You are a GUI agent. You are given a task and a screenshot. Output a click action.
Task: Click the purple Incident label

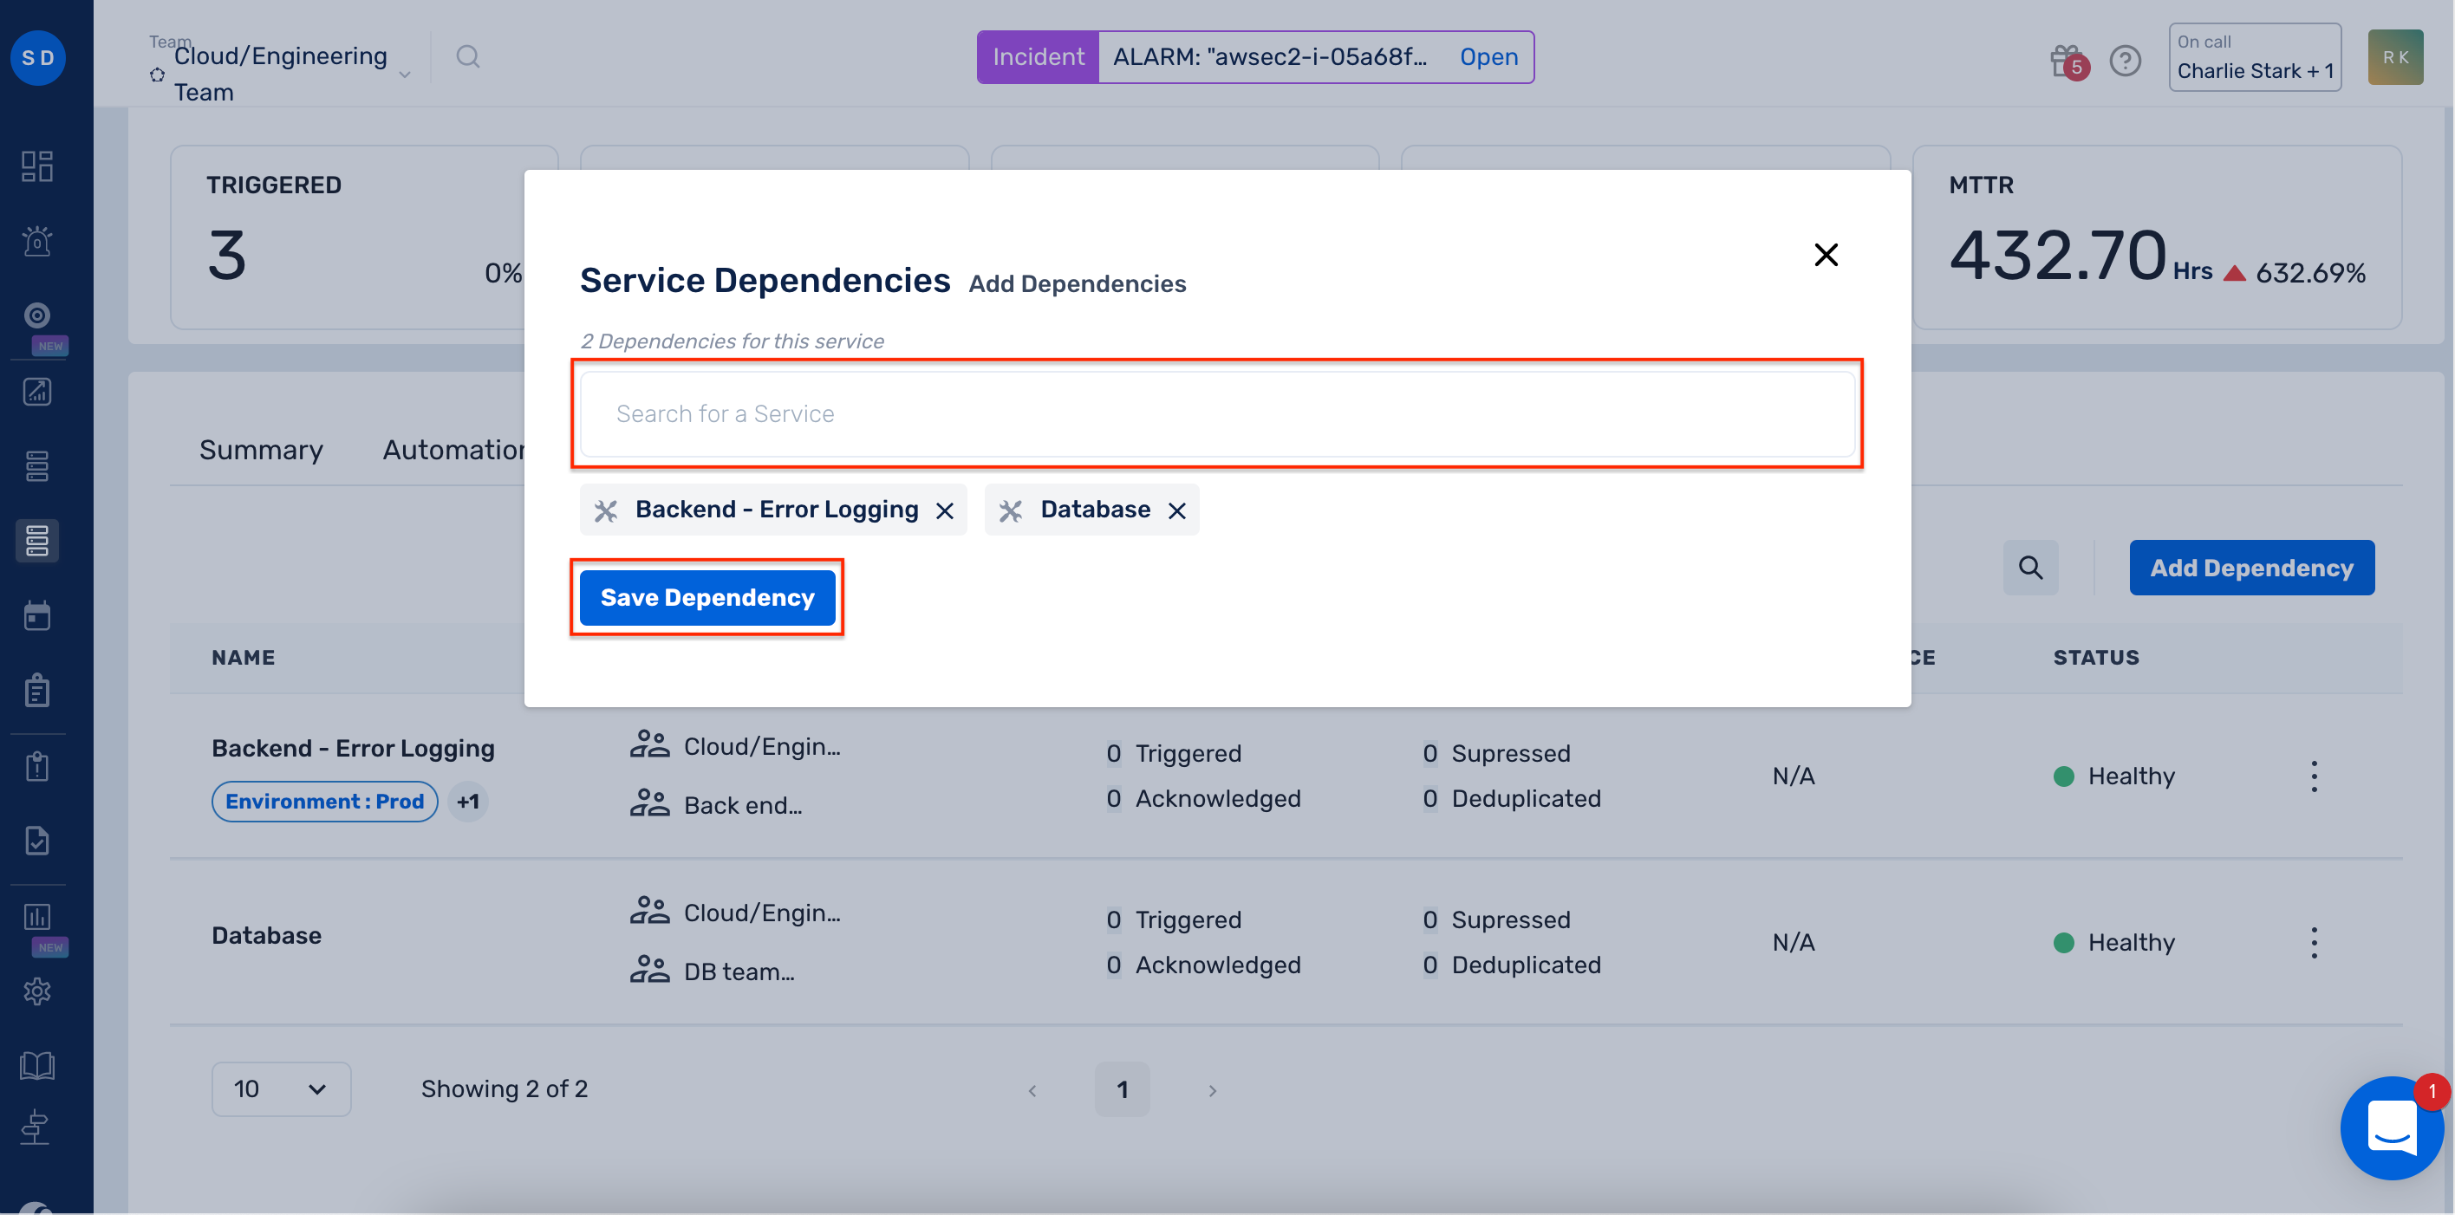click(1038, 57)
